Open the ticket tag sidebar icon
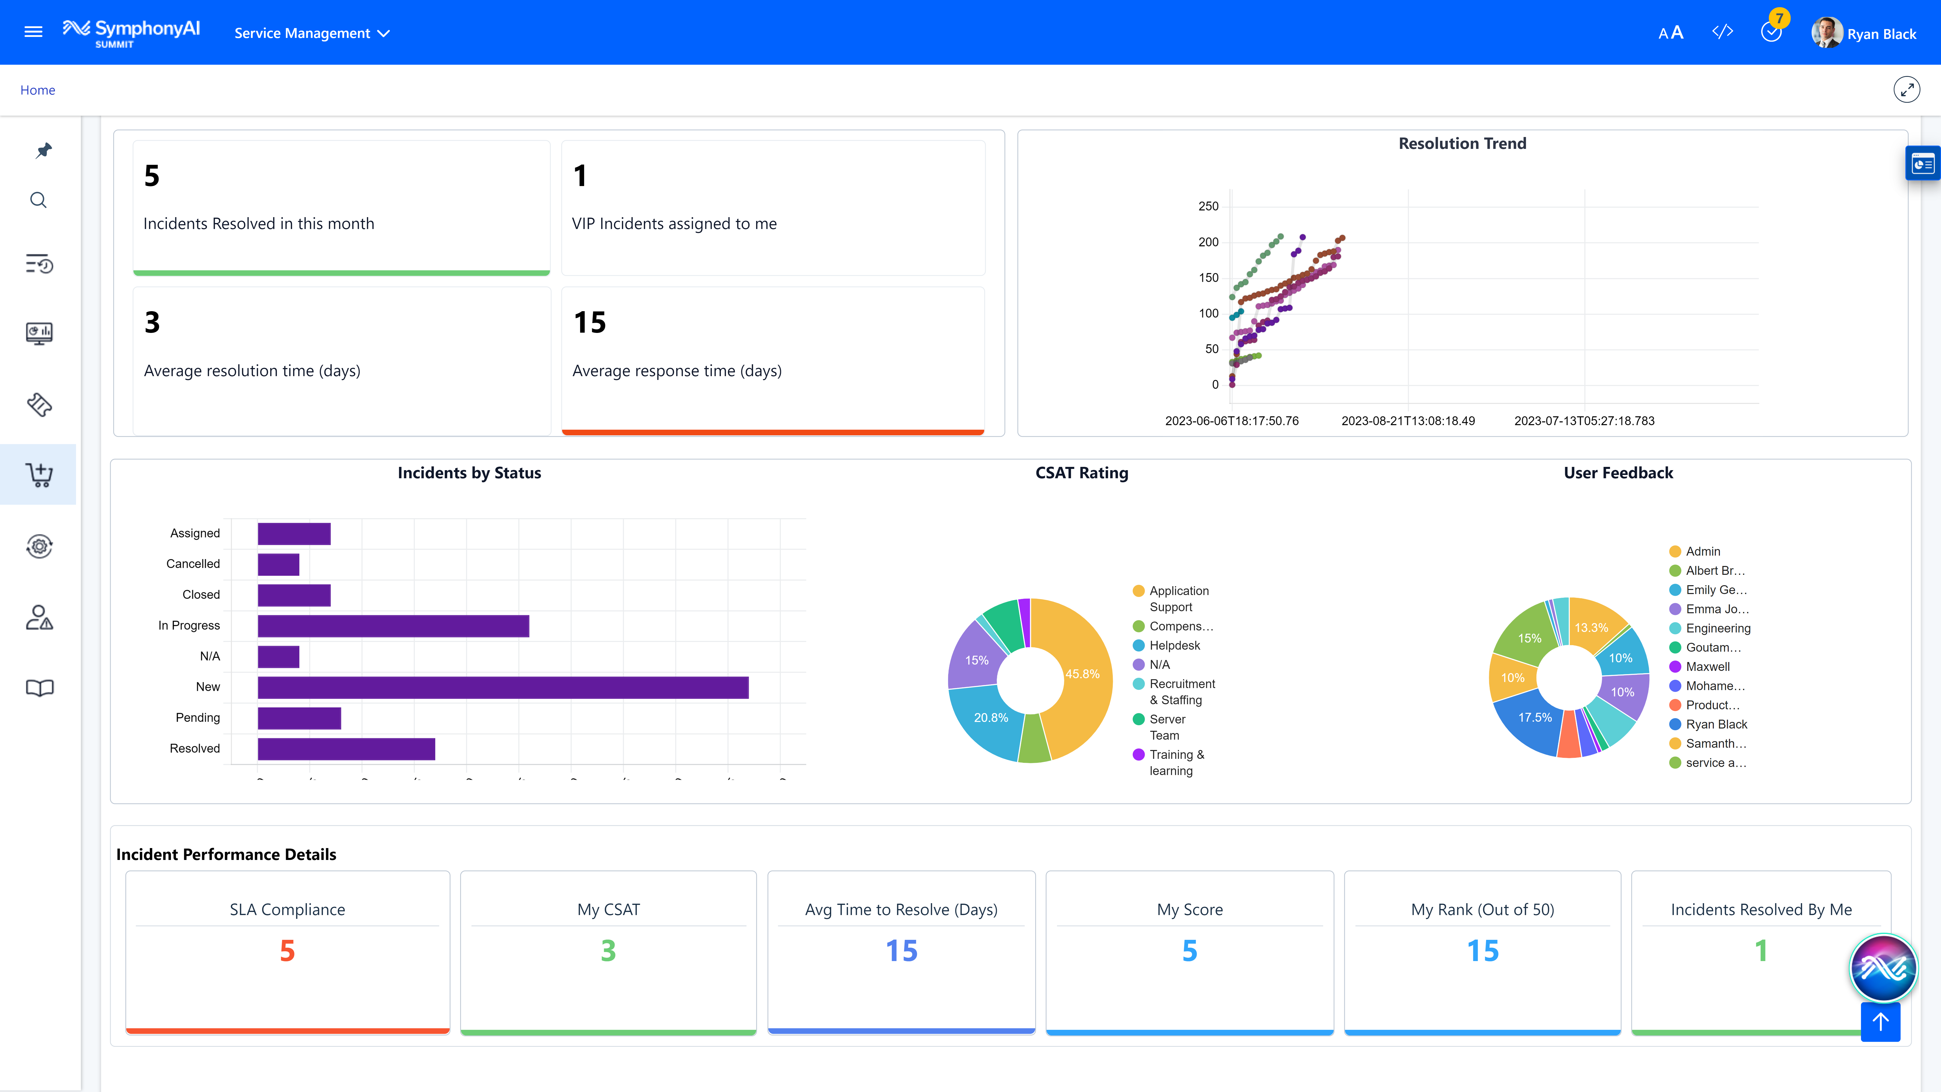This screenshot has height=1092, width=1941. [x=39, y=405]
